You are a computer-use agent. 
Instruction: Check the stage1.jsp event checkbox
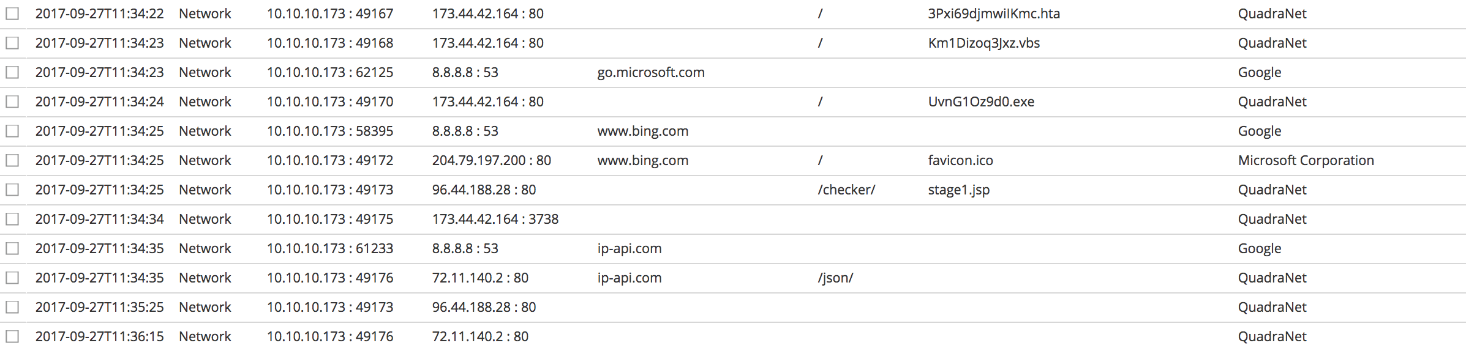pyautogui.click(x=12, y=190)
